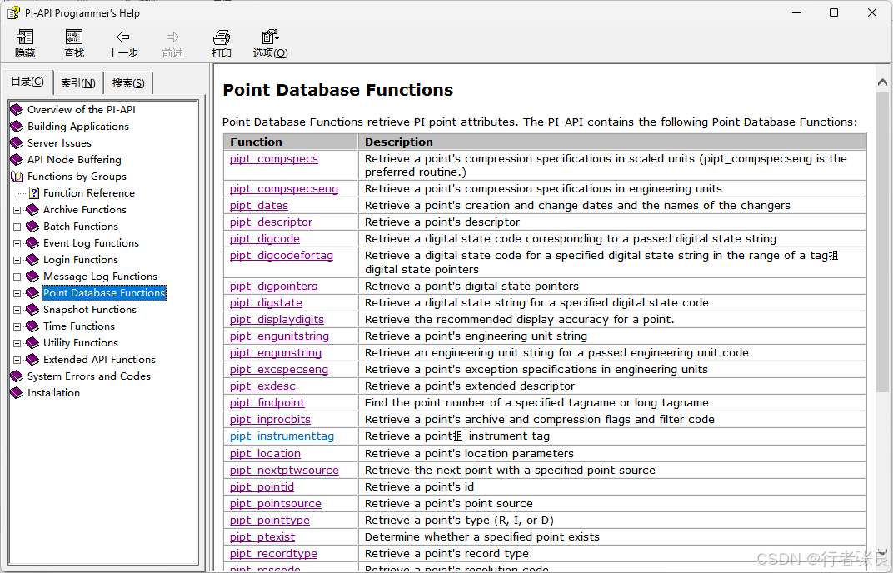
Task: Click the Login Functions book icon
Action: 33,260
